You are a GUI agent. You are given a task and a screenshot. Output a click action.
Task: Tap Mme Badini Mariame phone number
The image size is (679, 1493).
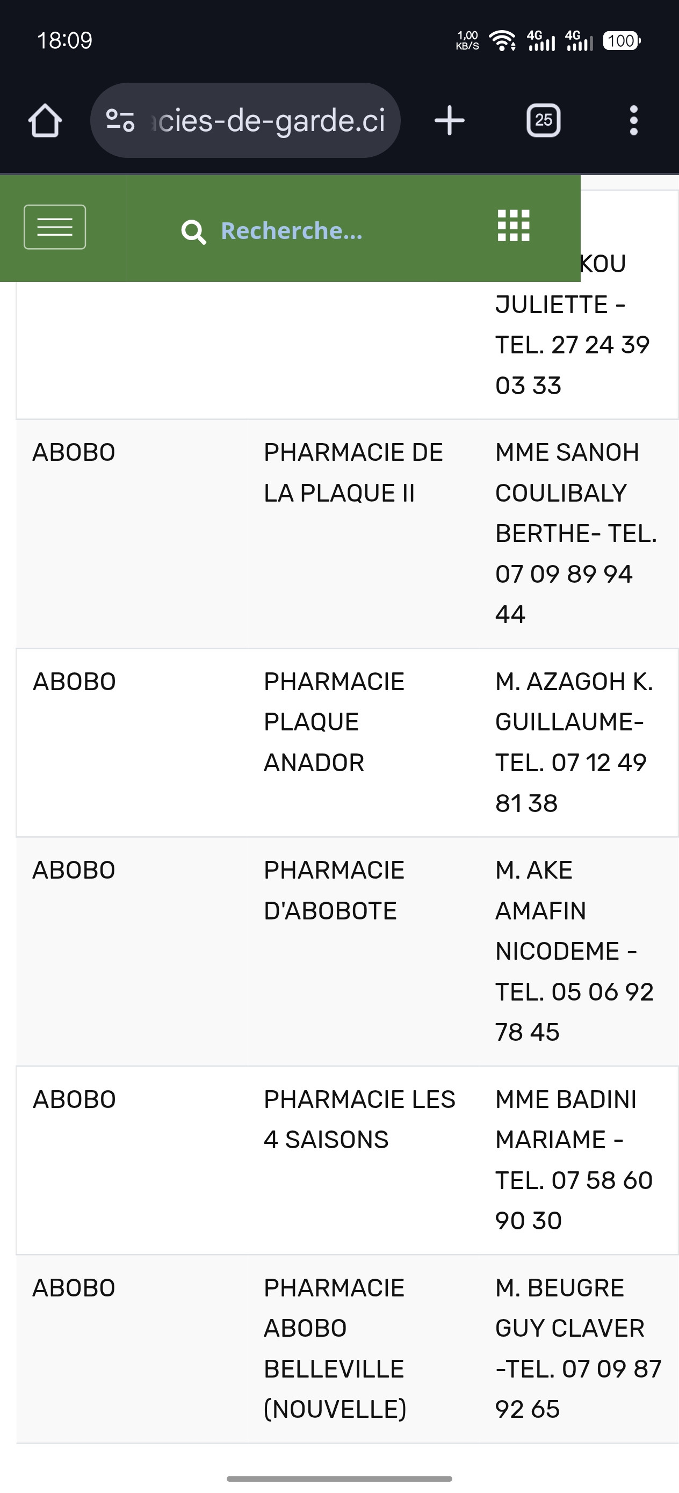point(574,1200)
